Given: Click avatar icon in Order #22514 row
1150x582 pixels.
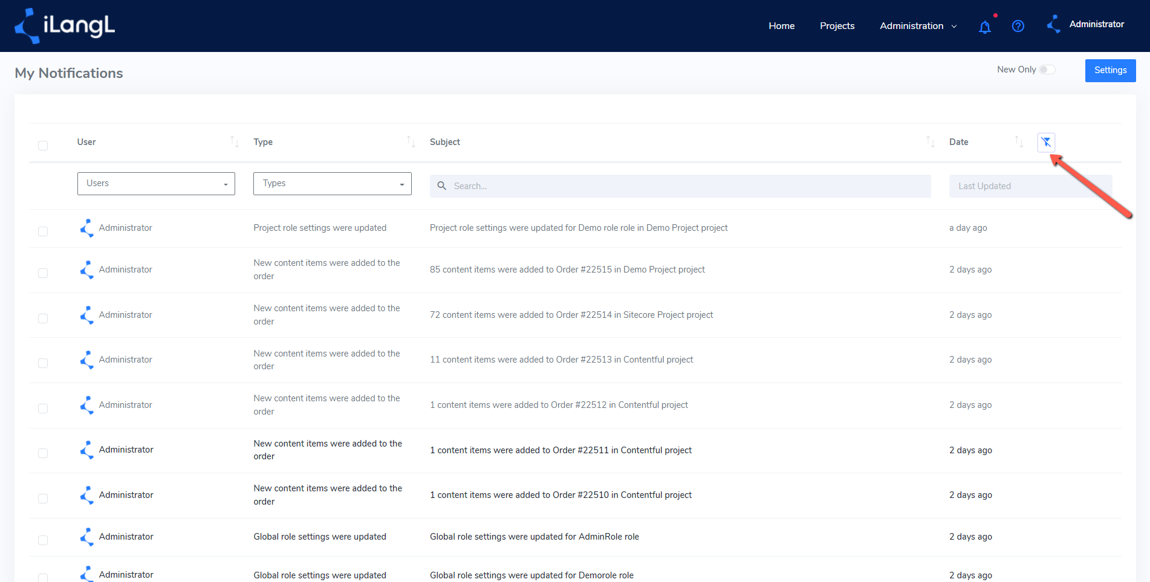Looking at the screenshot, I should (x=87, y=315).
